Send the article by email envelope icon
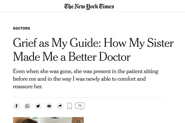 point(49,106)
